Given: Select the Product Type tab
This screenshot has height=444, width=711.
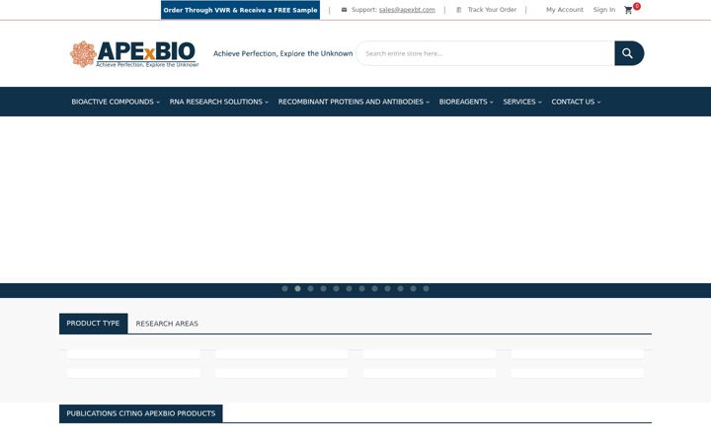Looking at the screenshot, I should point(94,324).
